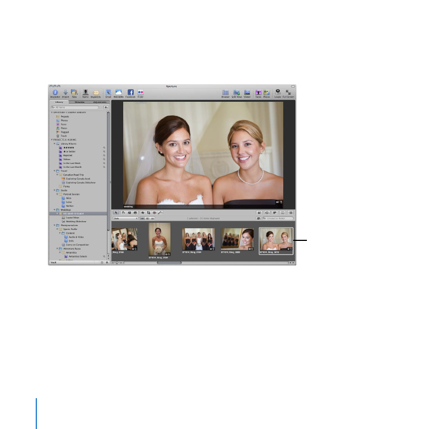Collapse the Aperture 3 Sample Library section

pyautogui.click(x=52, y=112)
